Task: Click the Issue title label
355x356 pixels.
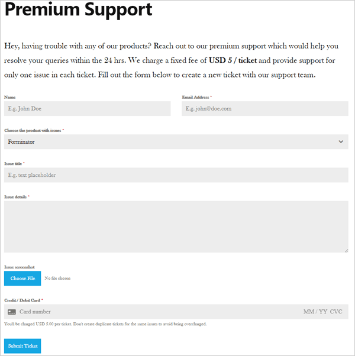Action: coord(13,164)
